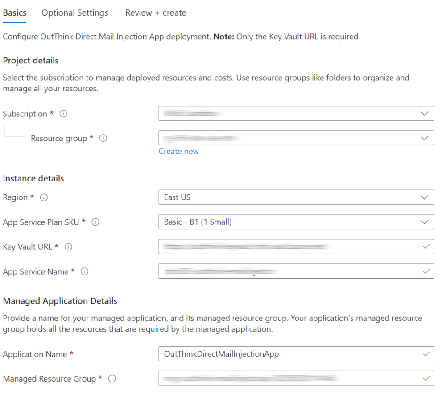Screen dimensions: 442x398
Task: Open the Resource group dropdown
Action: point(296,138)
